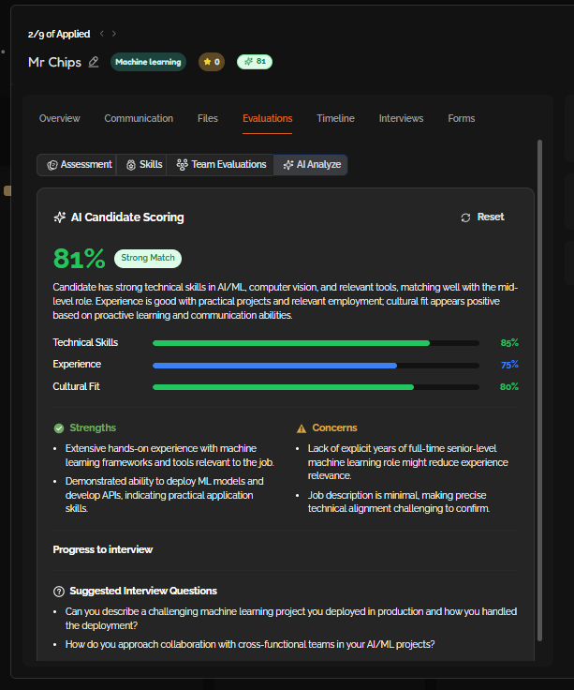This screenshot has width=574, height=690.
Task: Click the question mark icon beside Suggested Interview Questions
Action: coord(59,592)
